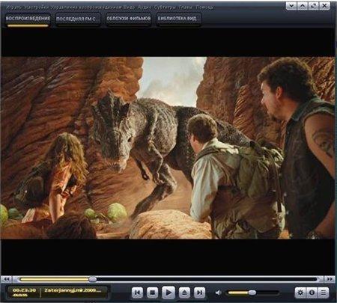337x303 pixels.
Task: Open the ПОСЛЕДНЯЯ FM С... tab
Action: coord(78,19)
